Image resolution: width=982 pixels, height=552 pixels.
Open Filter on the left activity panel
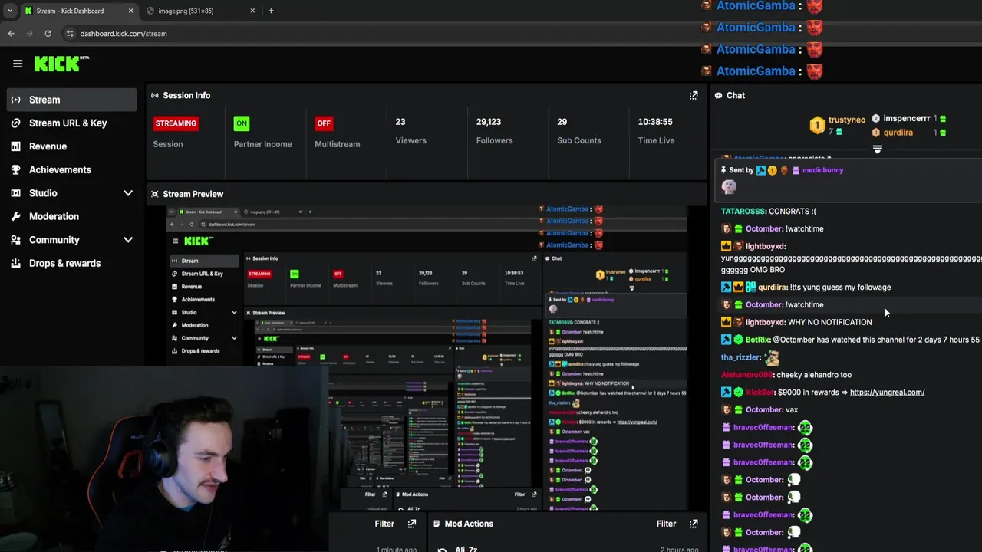pyautogui.click(x=384, y=524)
